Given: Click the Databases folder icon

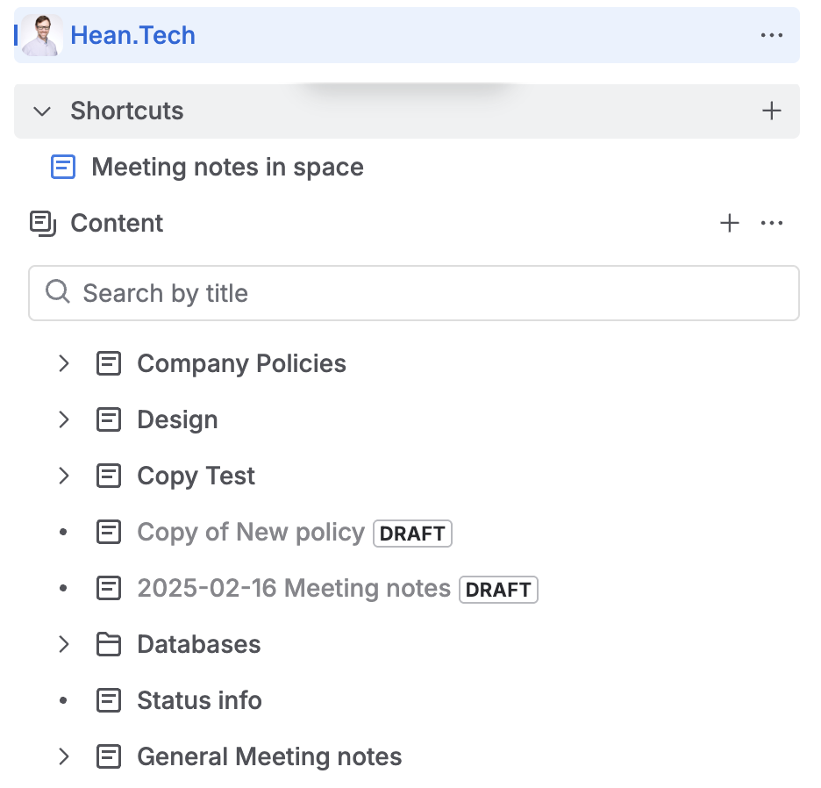Looking at the screenshot, I should click(108, 644).
